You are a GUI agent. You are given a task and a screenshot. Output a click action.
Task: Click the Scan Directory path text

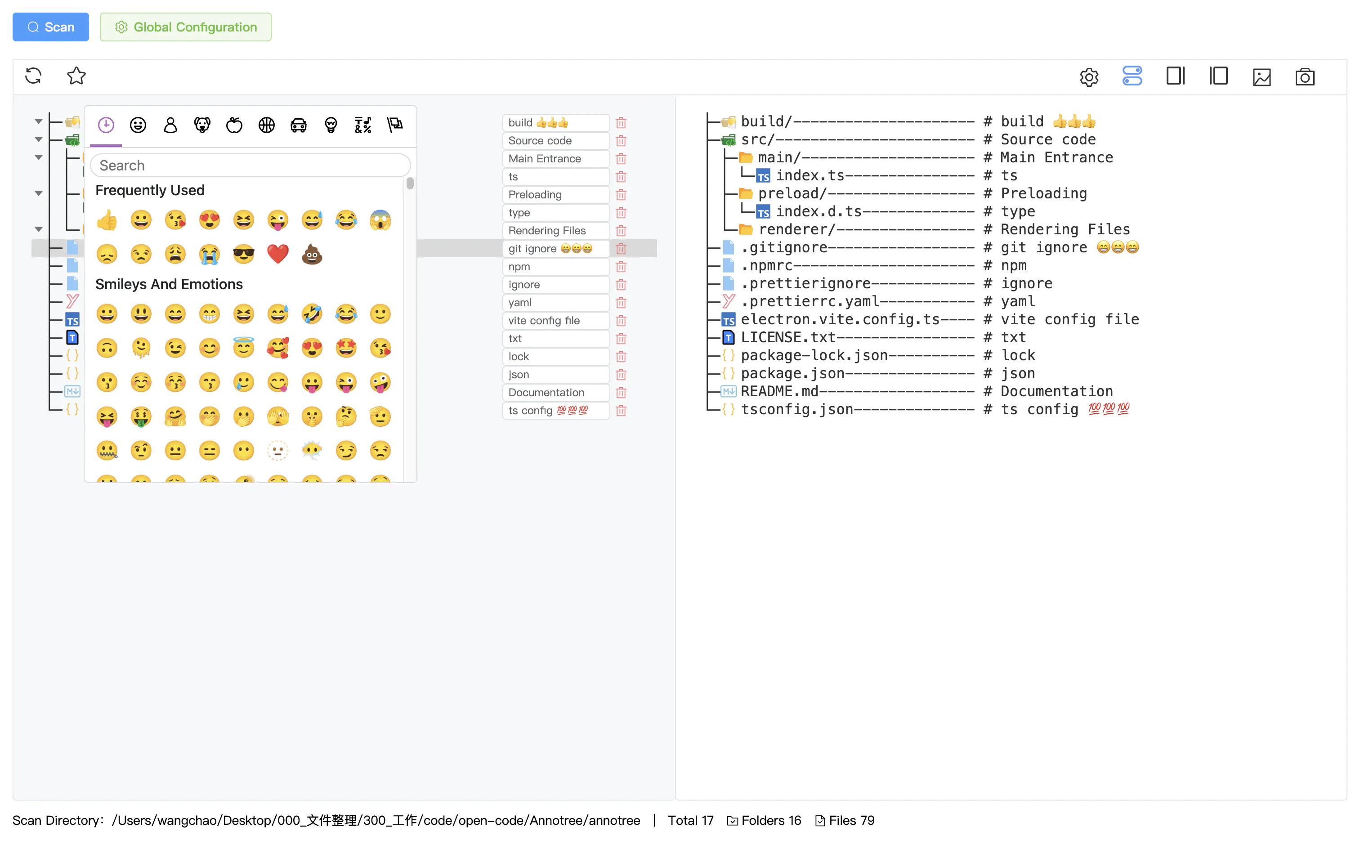[x=376, y=820]
